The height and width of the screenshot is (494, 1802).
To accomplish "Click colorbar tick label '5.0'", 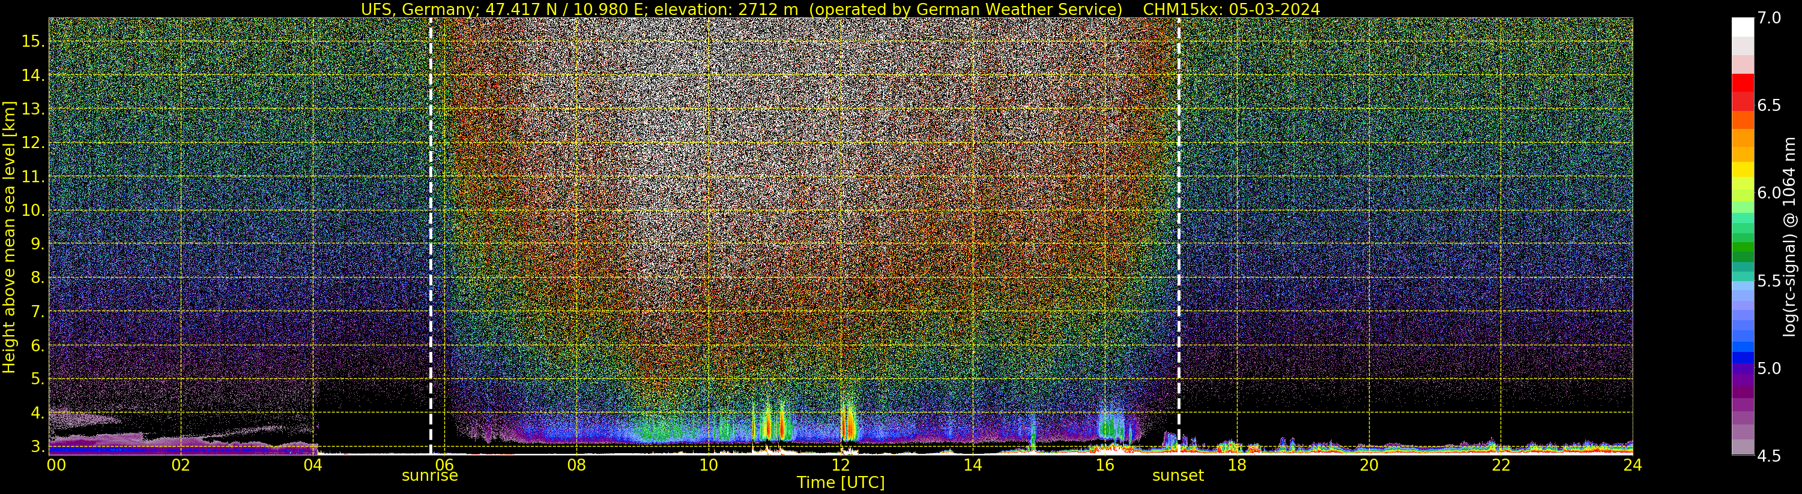I will [1769, 368].
